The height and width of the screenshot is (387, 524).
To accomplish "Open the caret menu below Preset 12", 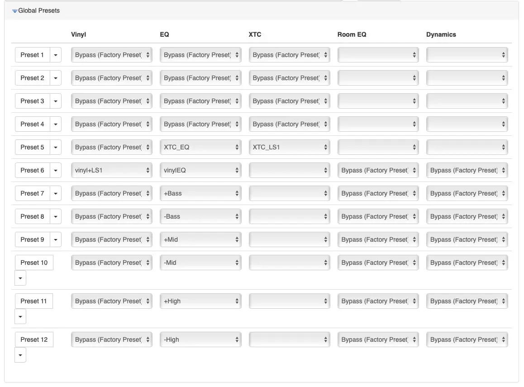I will point(20,355).
